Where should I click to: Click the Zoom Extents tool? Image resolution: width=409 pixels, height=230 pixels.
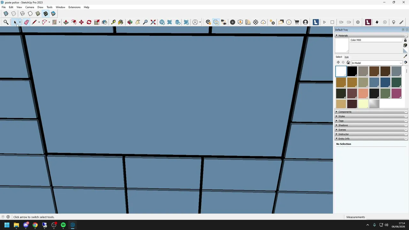(153, 22)
